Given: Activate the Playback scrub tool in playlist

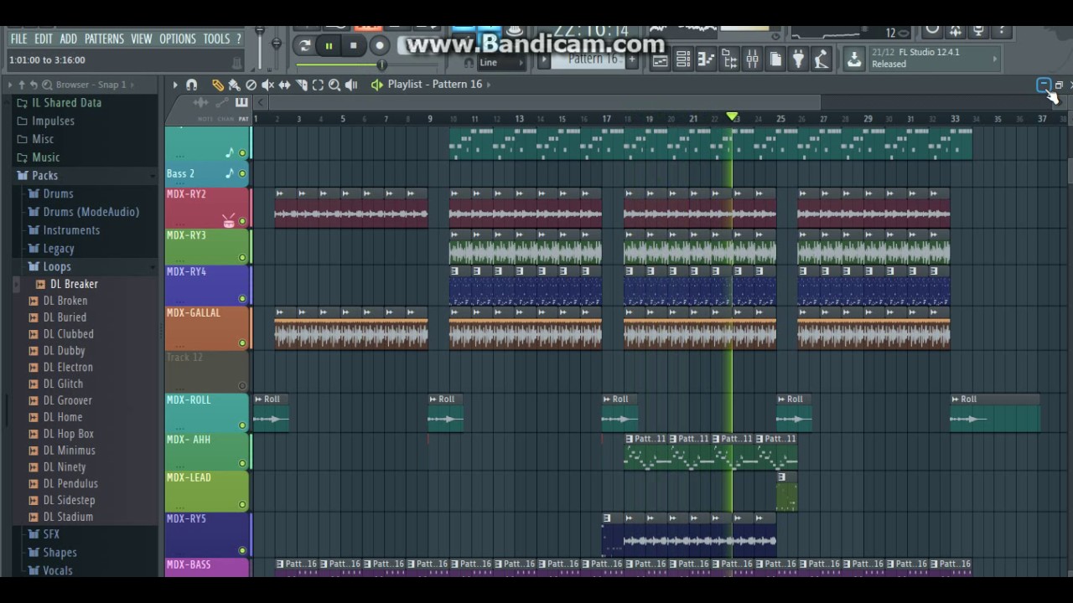Looking at the screenshot, I should 351,85.
